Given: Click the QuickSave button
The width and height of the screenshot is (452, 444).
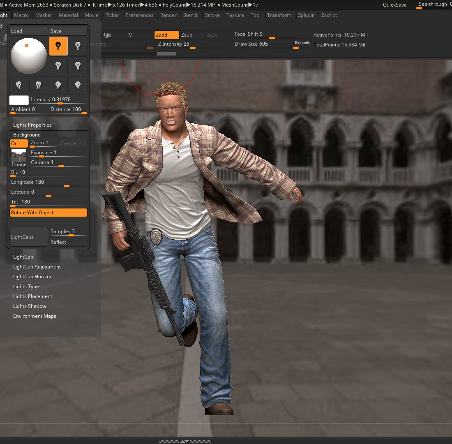Looking at the screenshot, I should coord(394,5).
